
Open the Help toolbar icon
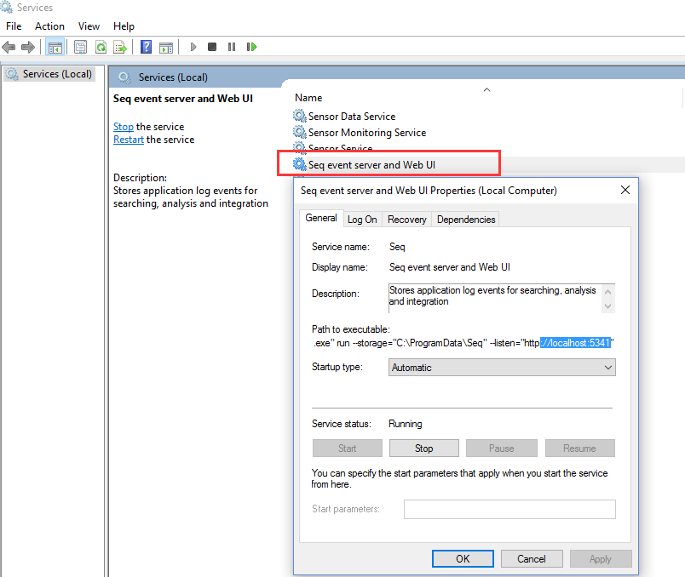click(146, 47)
